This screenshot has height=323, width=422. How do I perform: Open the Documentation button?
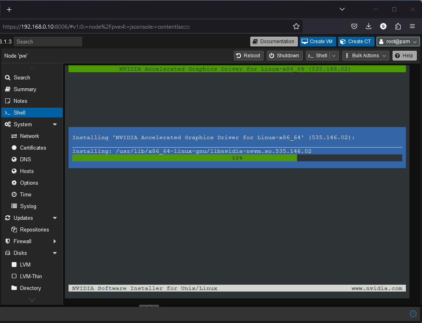point(274,42)
